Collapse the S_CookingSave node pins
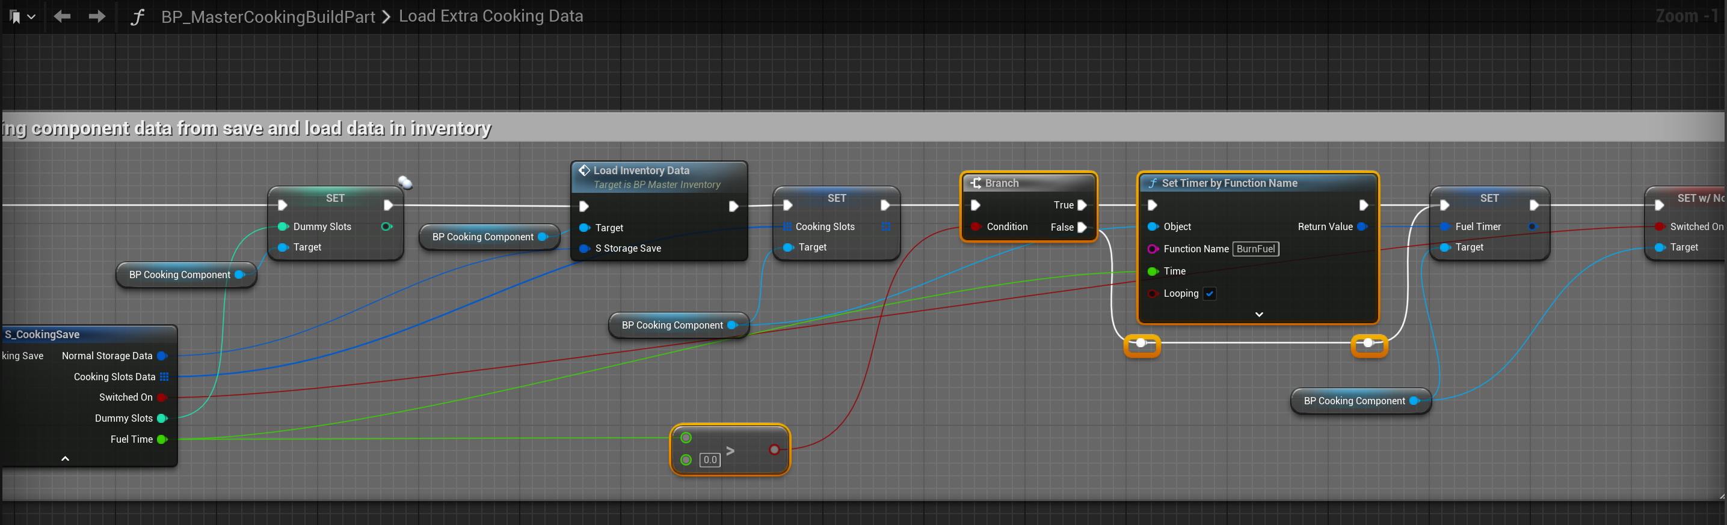The height and width of the screenshot is (525, 1727). [65, 459]
